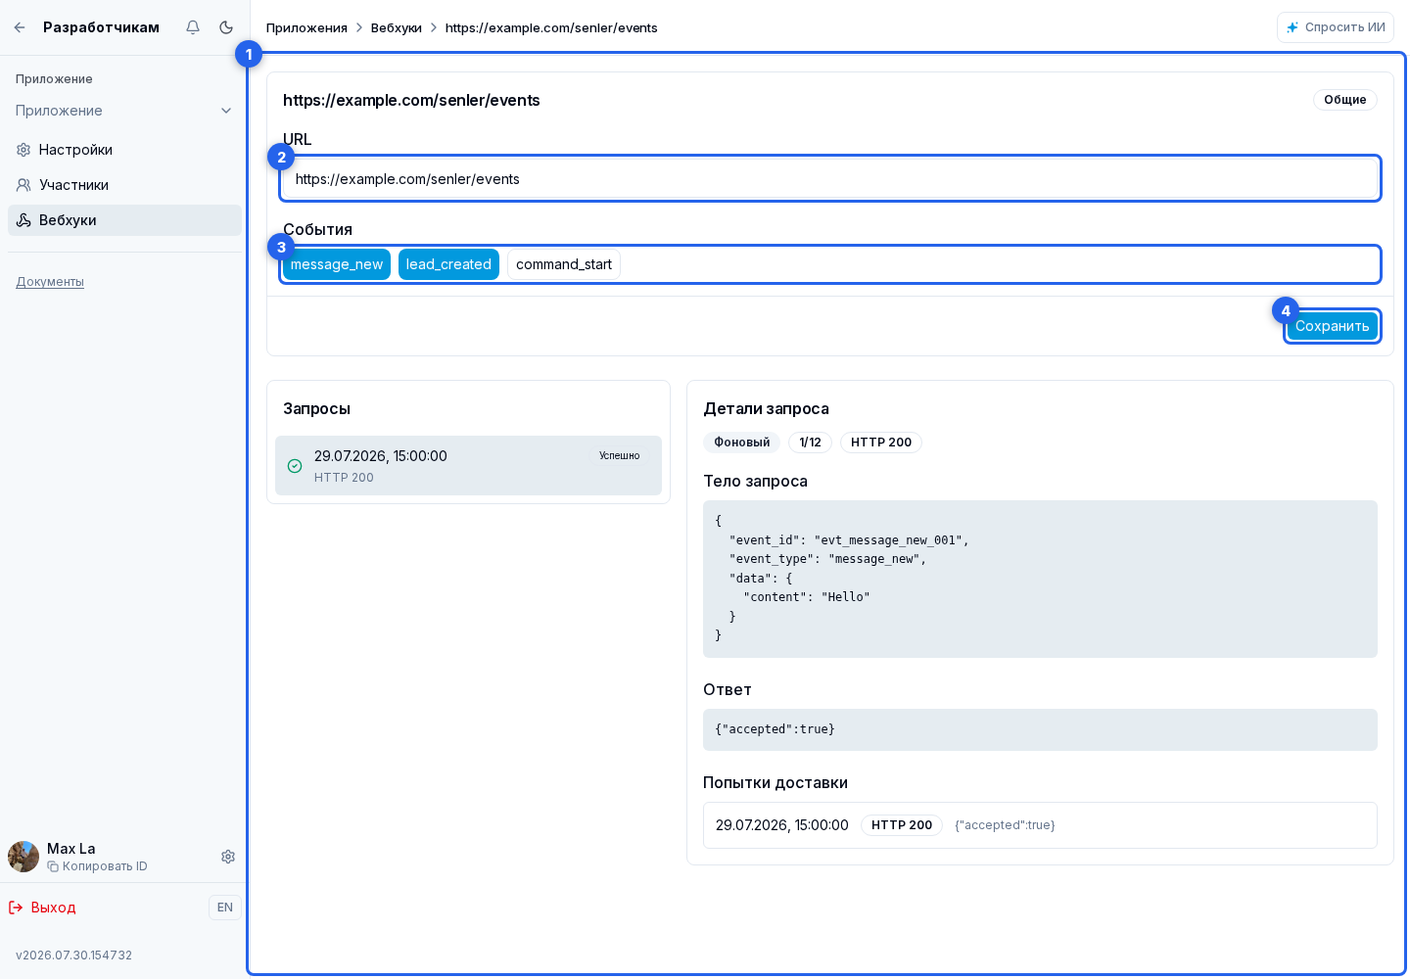
Task: Click the Вебхуки webhook icon
Action: 23,220
